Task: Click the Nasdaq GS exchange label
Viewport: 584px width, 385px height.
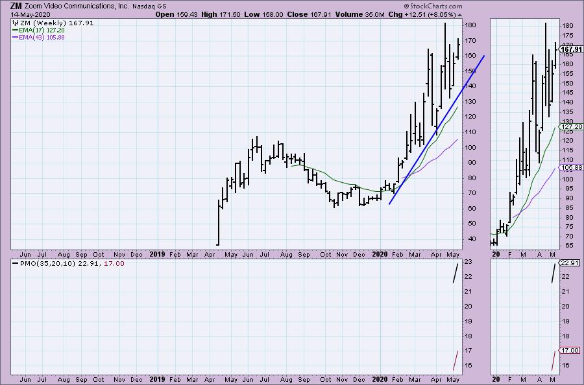Action: [148, 6]
